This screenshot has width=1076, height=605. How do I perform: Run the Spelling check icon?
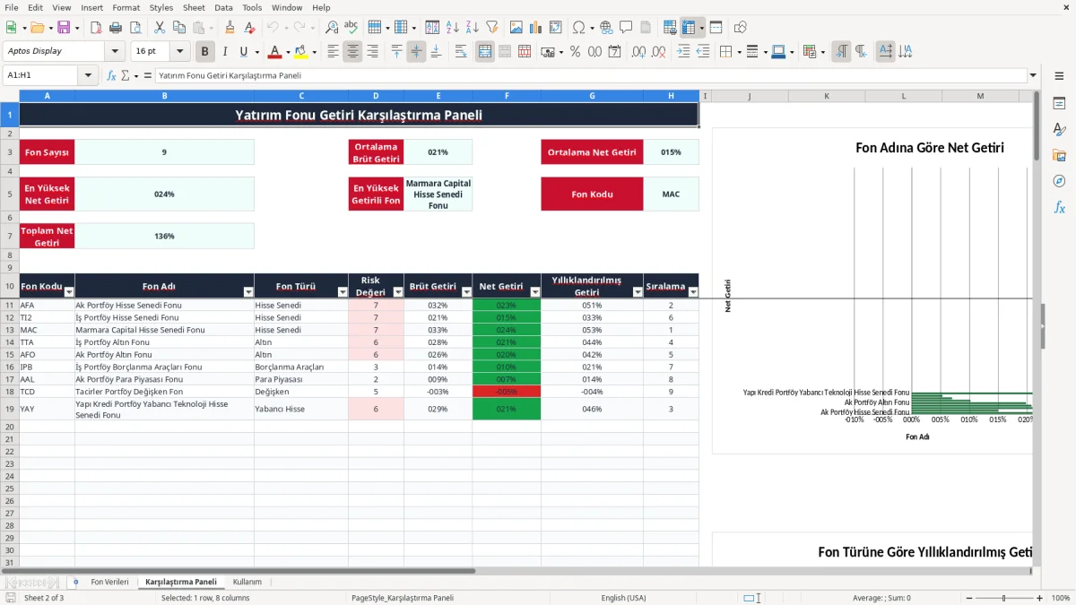click(x=351, y=28)
